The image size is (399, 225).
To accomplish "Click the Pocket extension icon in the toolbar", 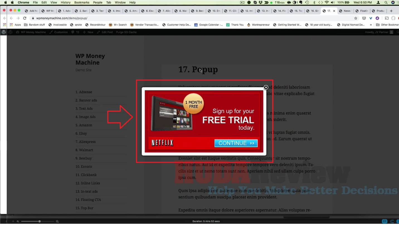I will click(x=364, y=18).
